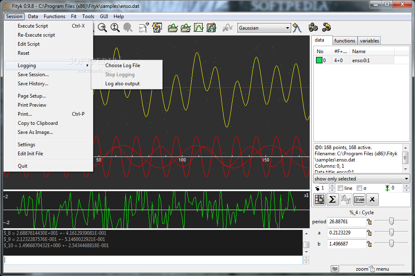Open the execute script document icon

[x=144, y=28]
